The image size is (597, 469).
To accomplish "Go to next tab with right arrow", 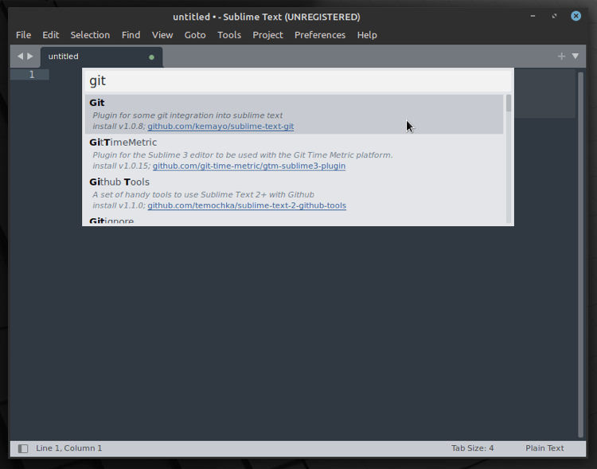I will [x=30, y=57].
